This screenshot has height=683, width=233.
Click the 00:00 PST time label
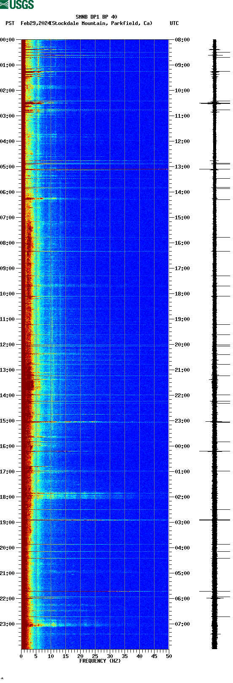[x=7, y=40]
